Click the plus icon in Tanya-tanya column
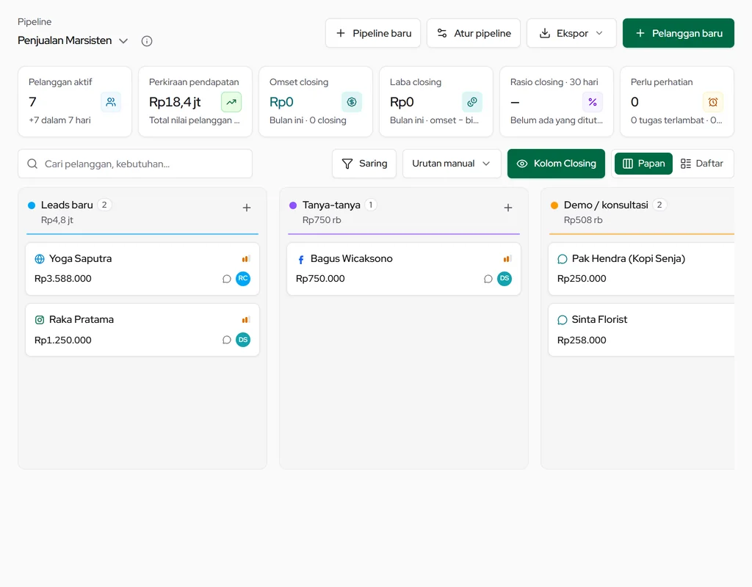This screenshot has height=587, width=752. (508, 208)
